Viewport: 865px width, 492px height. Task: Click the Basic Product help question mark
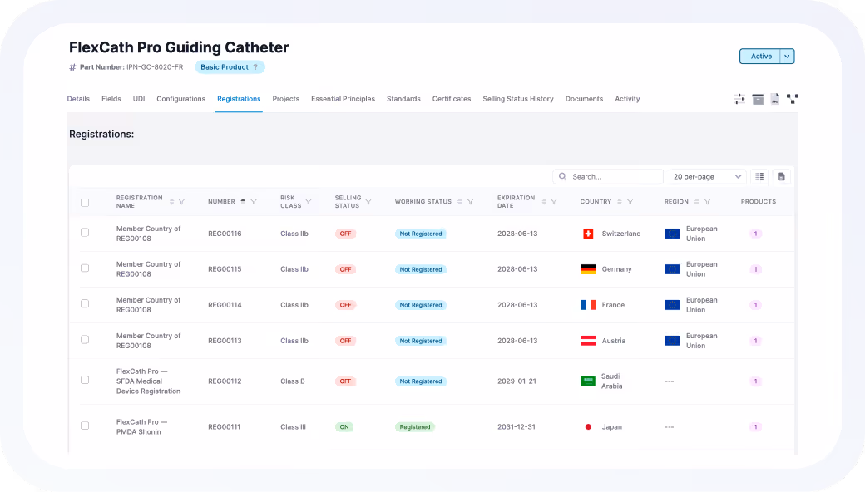(255, 67)
